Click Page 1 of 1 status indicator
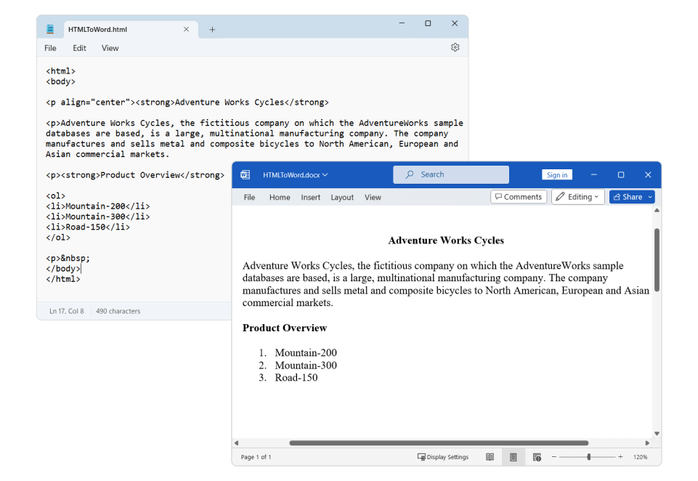Image resolution: width=698 pixels, height=481 pixels. [x=256, y=457]
